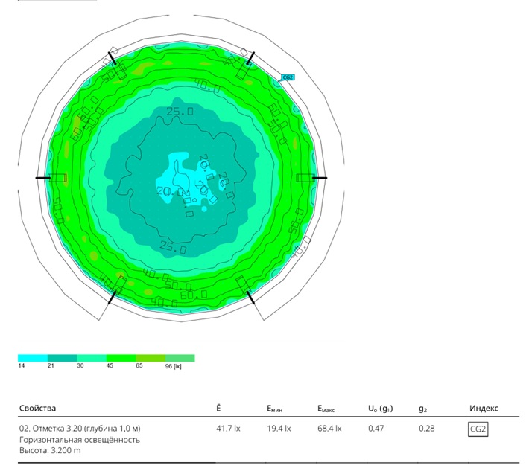Image resolution: width=532 pixels, height=474 pixels.
Task: Select the 19.4 lx minimum value
Action: [x=279, y=429]
